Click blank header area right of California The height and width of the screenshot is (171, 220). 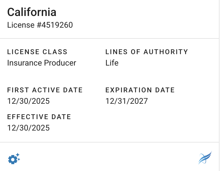[x=137, y=12]
